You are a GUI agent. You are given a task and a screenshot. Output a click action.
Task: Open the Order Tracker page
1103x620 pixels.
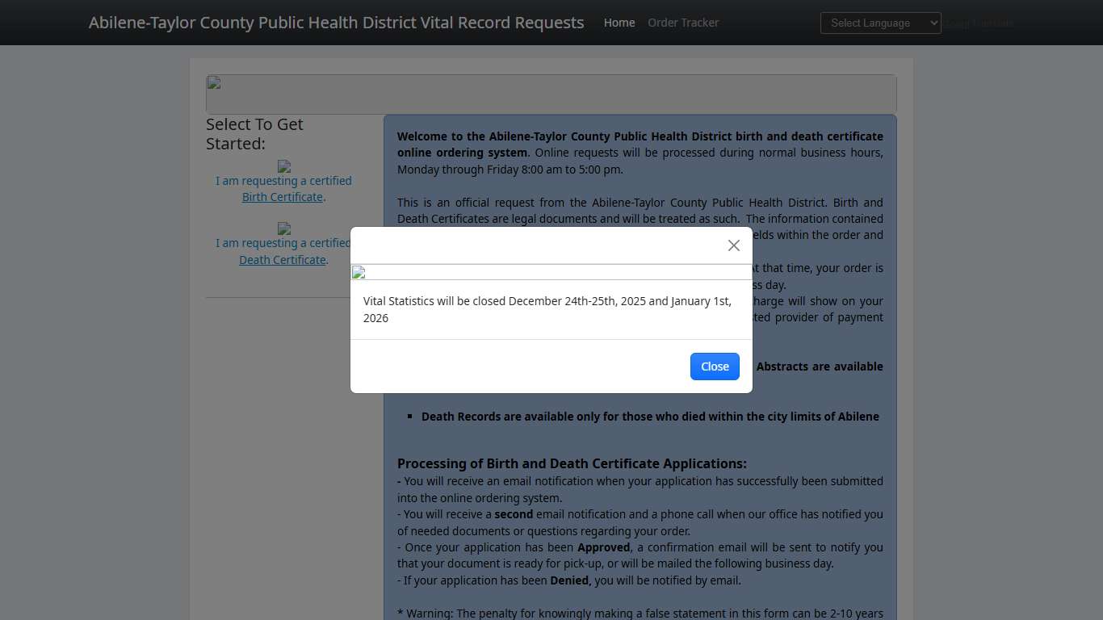(x=682, y=23)
